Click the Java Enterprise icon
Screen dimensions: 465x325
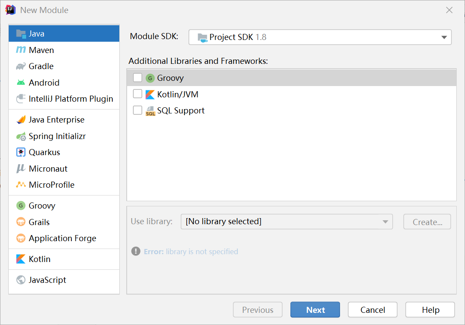click(21, 119)
